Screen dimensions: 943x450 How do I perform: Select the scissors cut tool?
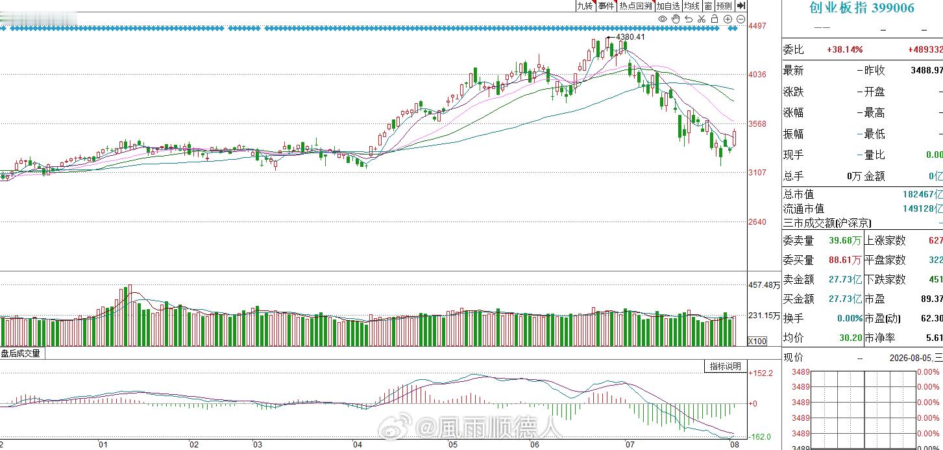[702, 19]
